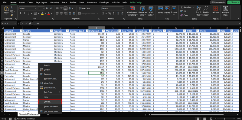242x120 pixels.
Task: Switch to the Insert tab
Action: pos(22,2)
